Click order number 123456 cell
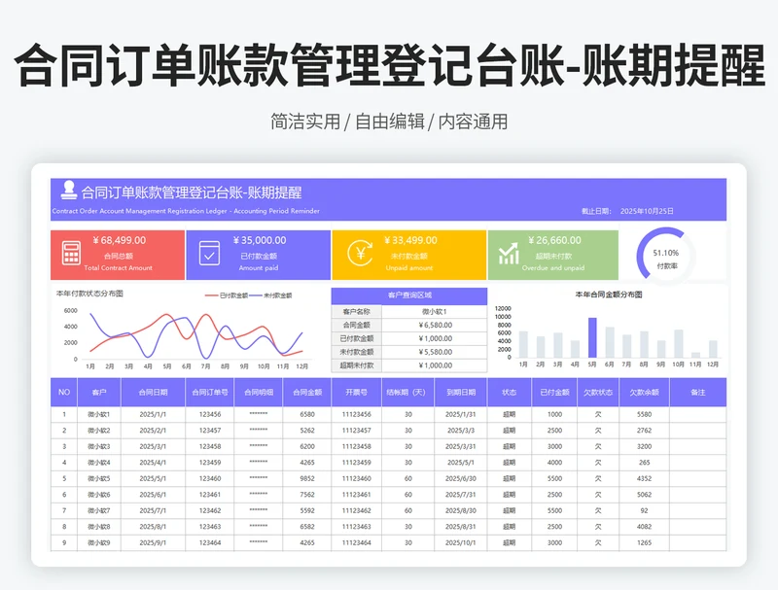The image size is (778, 590). [210, 414]
